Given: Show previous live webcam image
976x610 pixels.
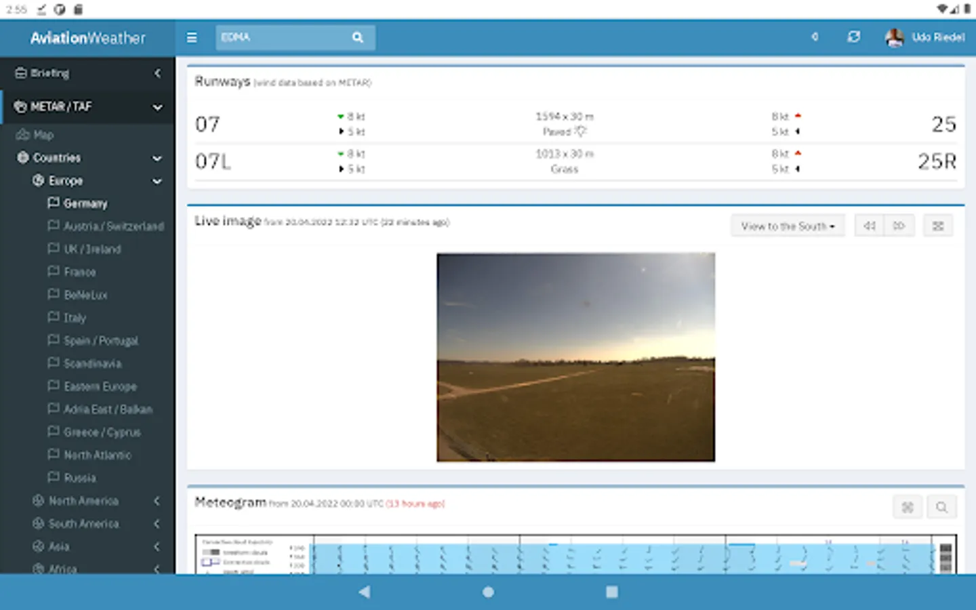Looking at the screenshot, I should coord(870,226).
